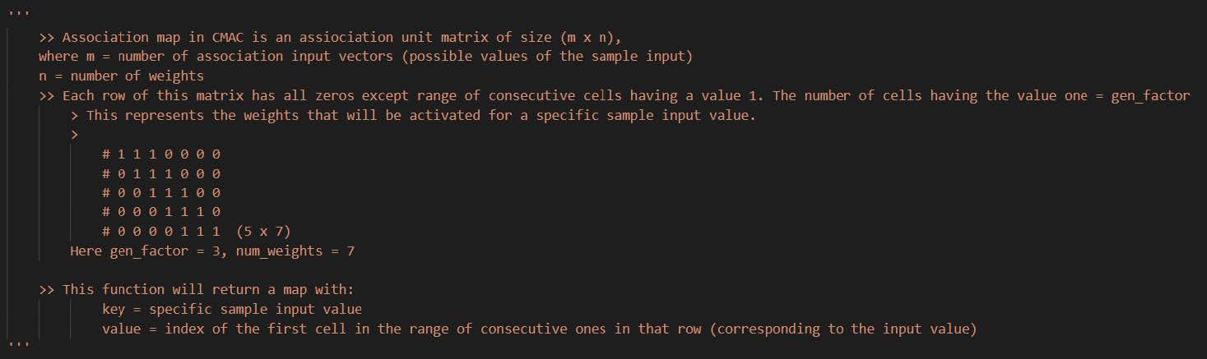The image size is (1207, 359).
Task: Click the "(5 x 7)" dimension text
Action: 263,232
